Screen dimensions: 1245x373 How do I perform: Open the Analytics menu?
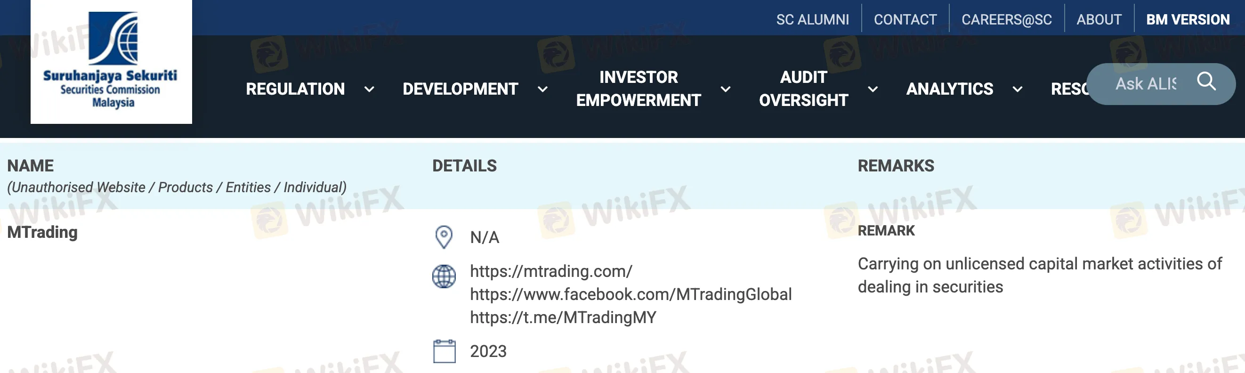coord(950,89)
